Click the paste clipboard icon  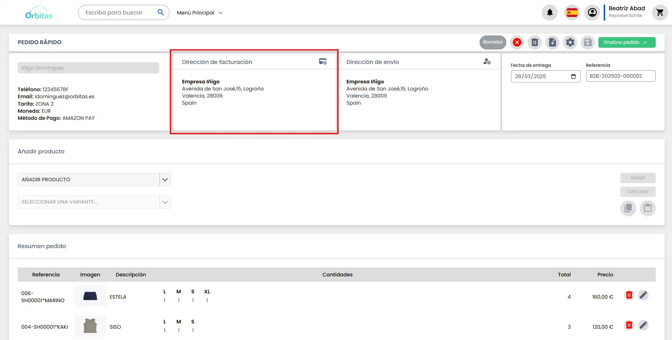coord(648,208)
